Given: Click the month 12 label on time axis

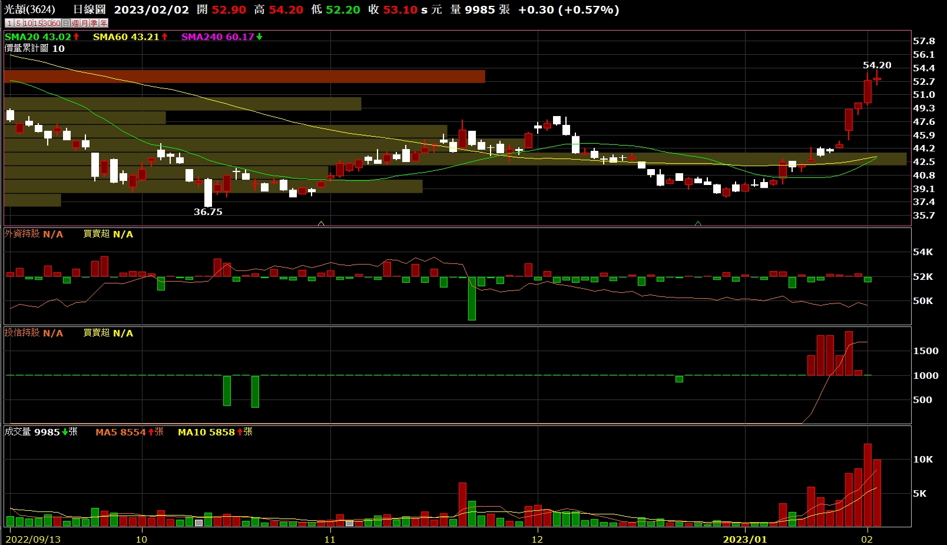Looking at the screenshot, I should coord(537,539).
